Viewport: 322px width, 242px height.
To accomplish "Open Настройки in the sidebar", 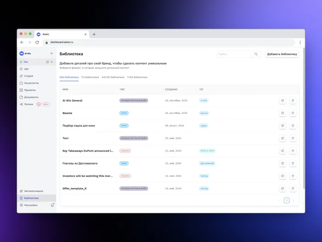I will pos(31,205).
